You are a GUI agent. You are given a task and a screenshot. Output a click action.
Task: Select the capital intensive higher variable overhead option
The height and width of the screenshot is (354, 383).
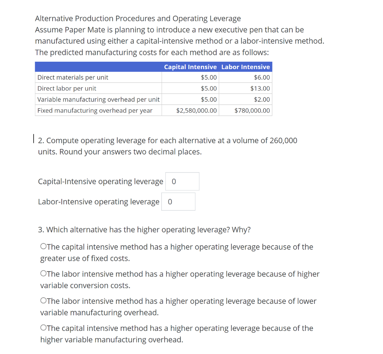click(x=43, y=328)
